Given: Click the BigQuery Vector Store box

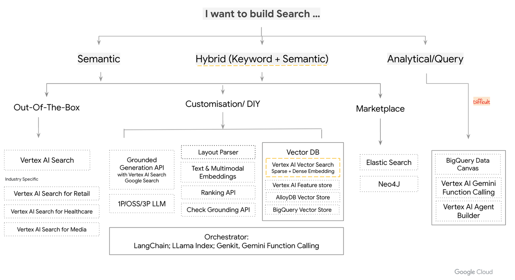Looking at the screenshot, I should [x=302, y=210].
